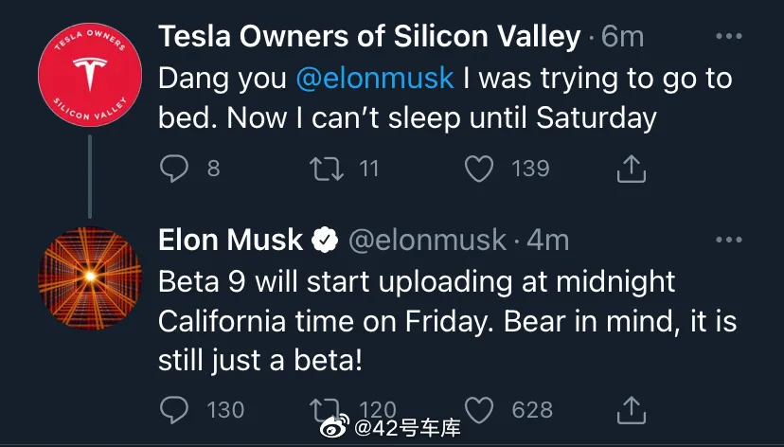Open more options on Tesla Owners tweet
Image resolution: width=784 pixels, height=447 pixels.
pos(728,36)
